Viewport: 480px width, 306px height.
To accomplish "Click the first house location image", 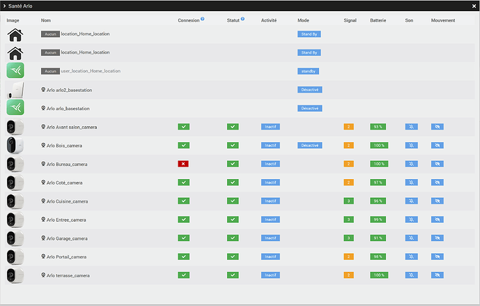I will (x=15, y=35).
